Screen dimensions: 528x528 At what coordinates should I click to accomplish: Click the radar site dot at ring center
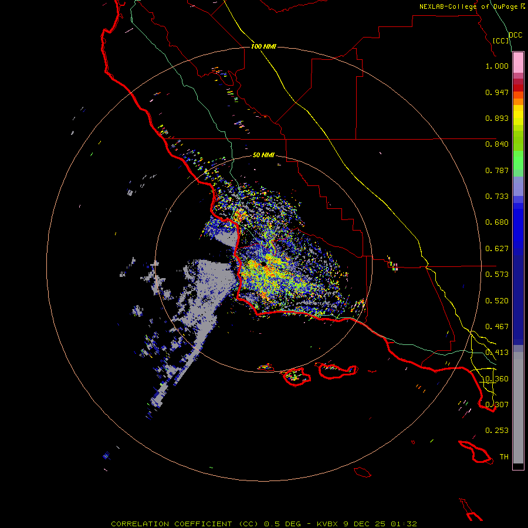264,264
